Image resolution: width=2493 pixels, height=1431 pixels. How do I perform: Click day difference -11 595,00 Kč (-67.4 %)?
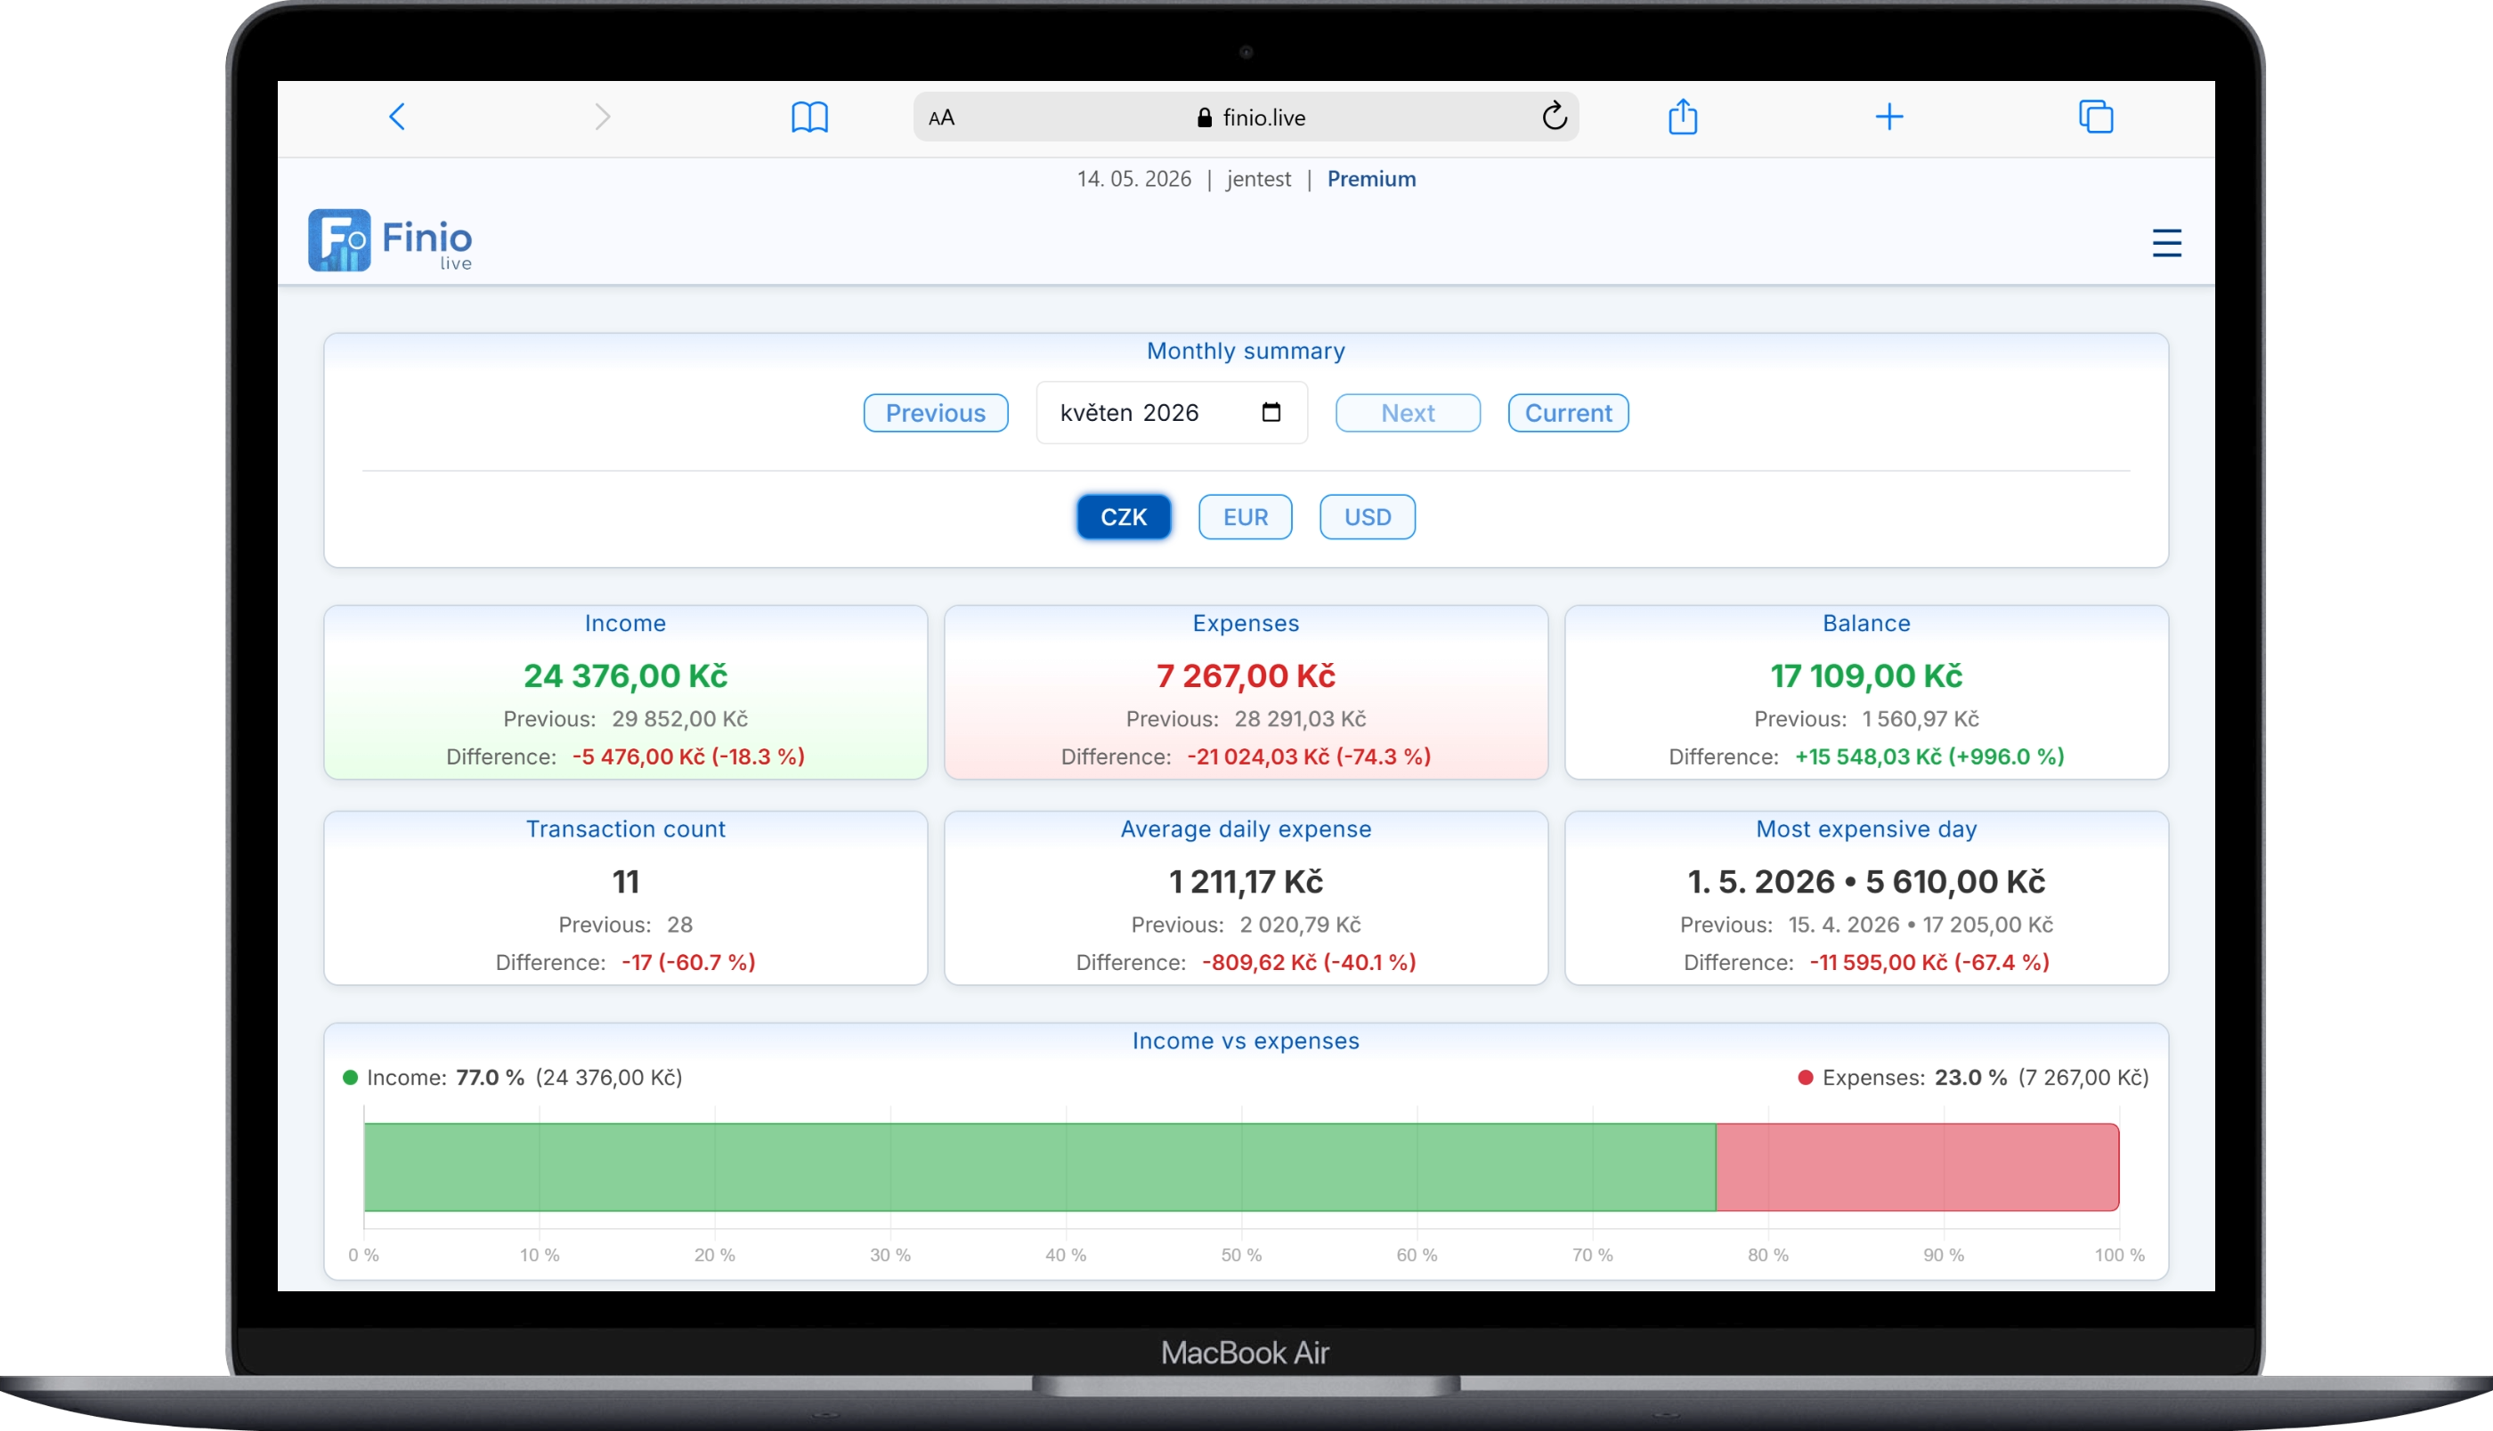click(x=1929, y=962)
